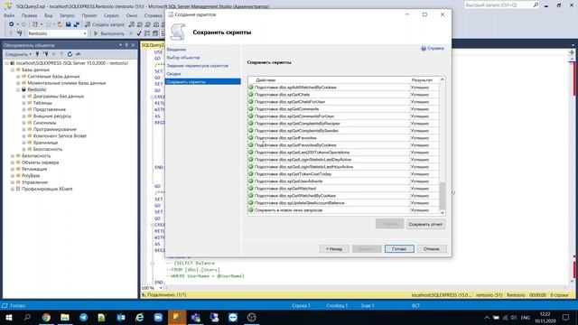
Task: Click the results list scroll-down arrow
Action: pos(443,213)
